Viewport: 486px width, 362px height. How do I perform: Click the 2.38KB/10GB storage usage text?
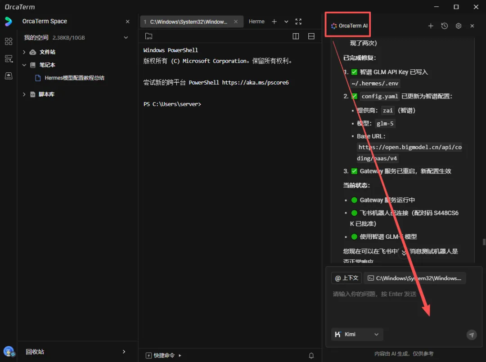coord(68,38)
